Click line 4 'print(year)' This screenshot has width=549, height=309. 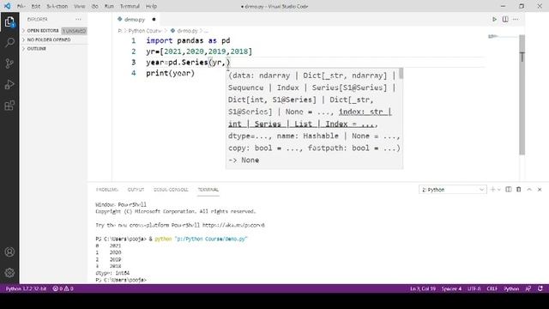pos(170,73)
